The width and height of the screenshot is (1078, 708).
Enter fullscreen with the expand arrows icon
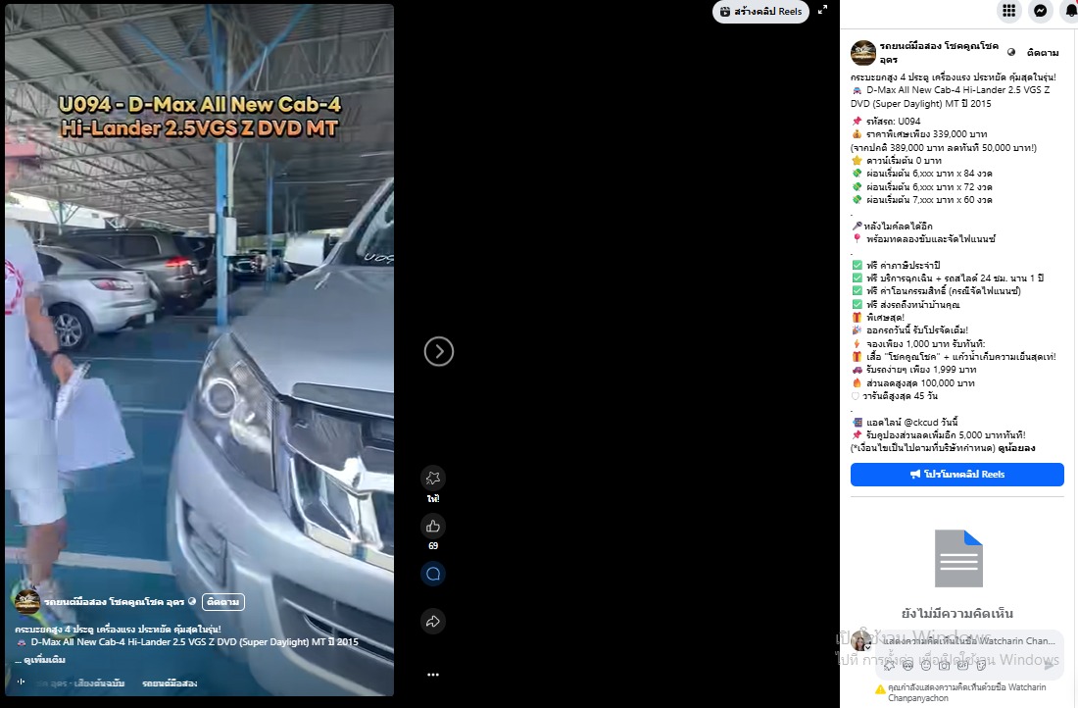pos(822,10)
